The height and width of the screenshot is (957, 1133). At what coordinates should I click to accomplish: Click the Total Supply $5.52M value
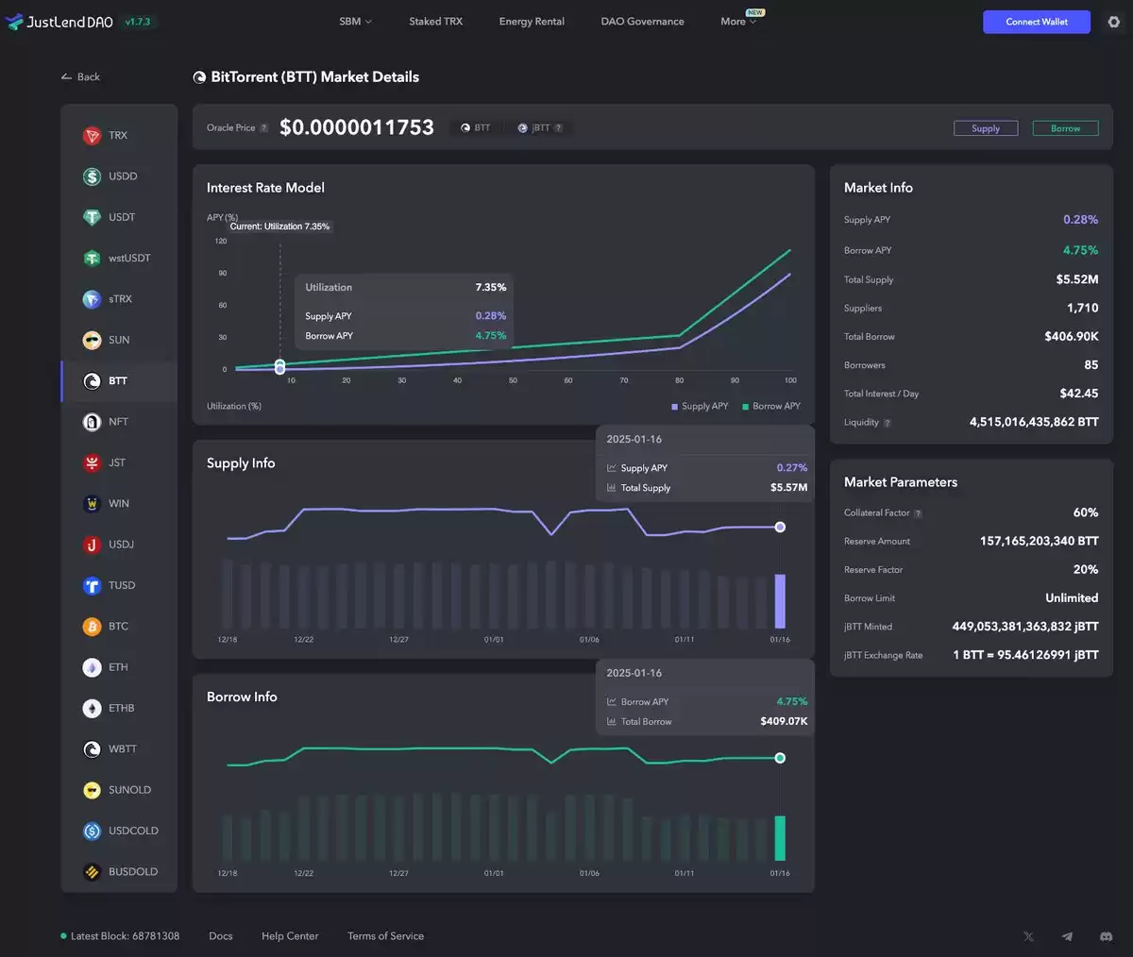click(x=1077, y=279)
